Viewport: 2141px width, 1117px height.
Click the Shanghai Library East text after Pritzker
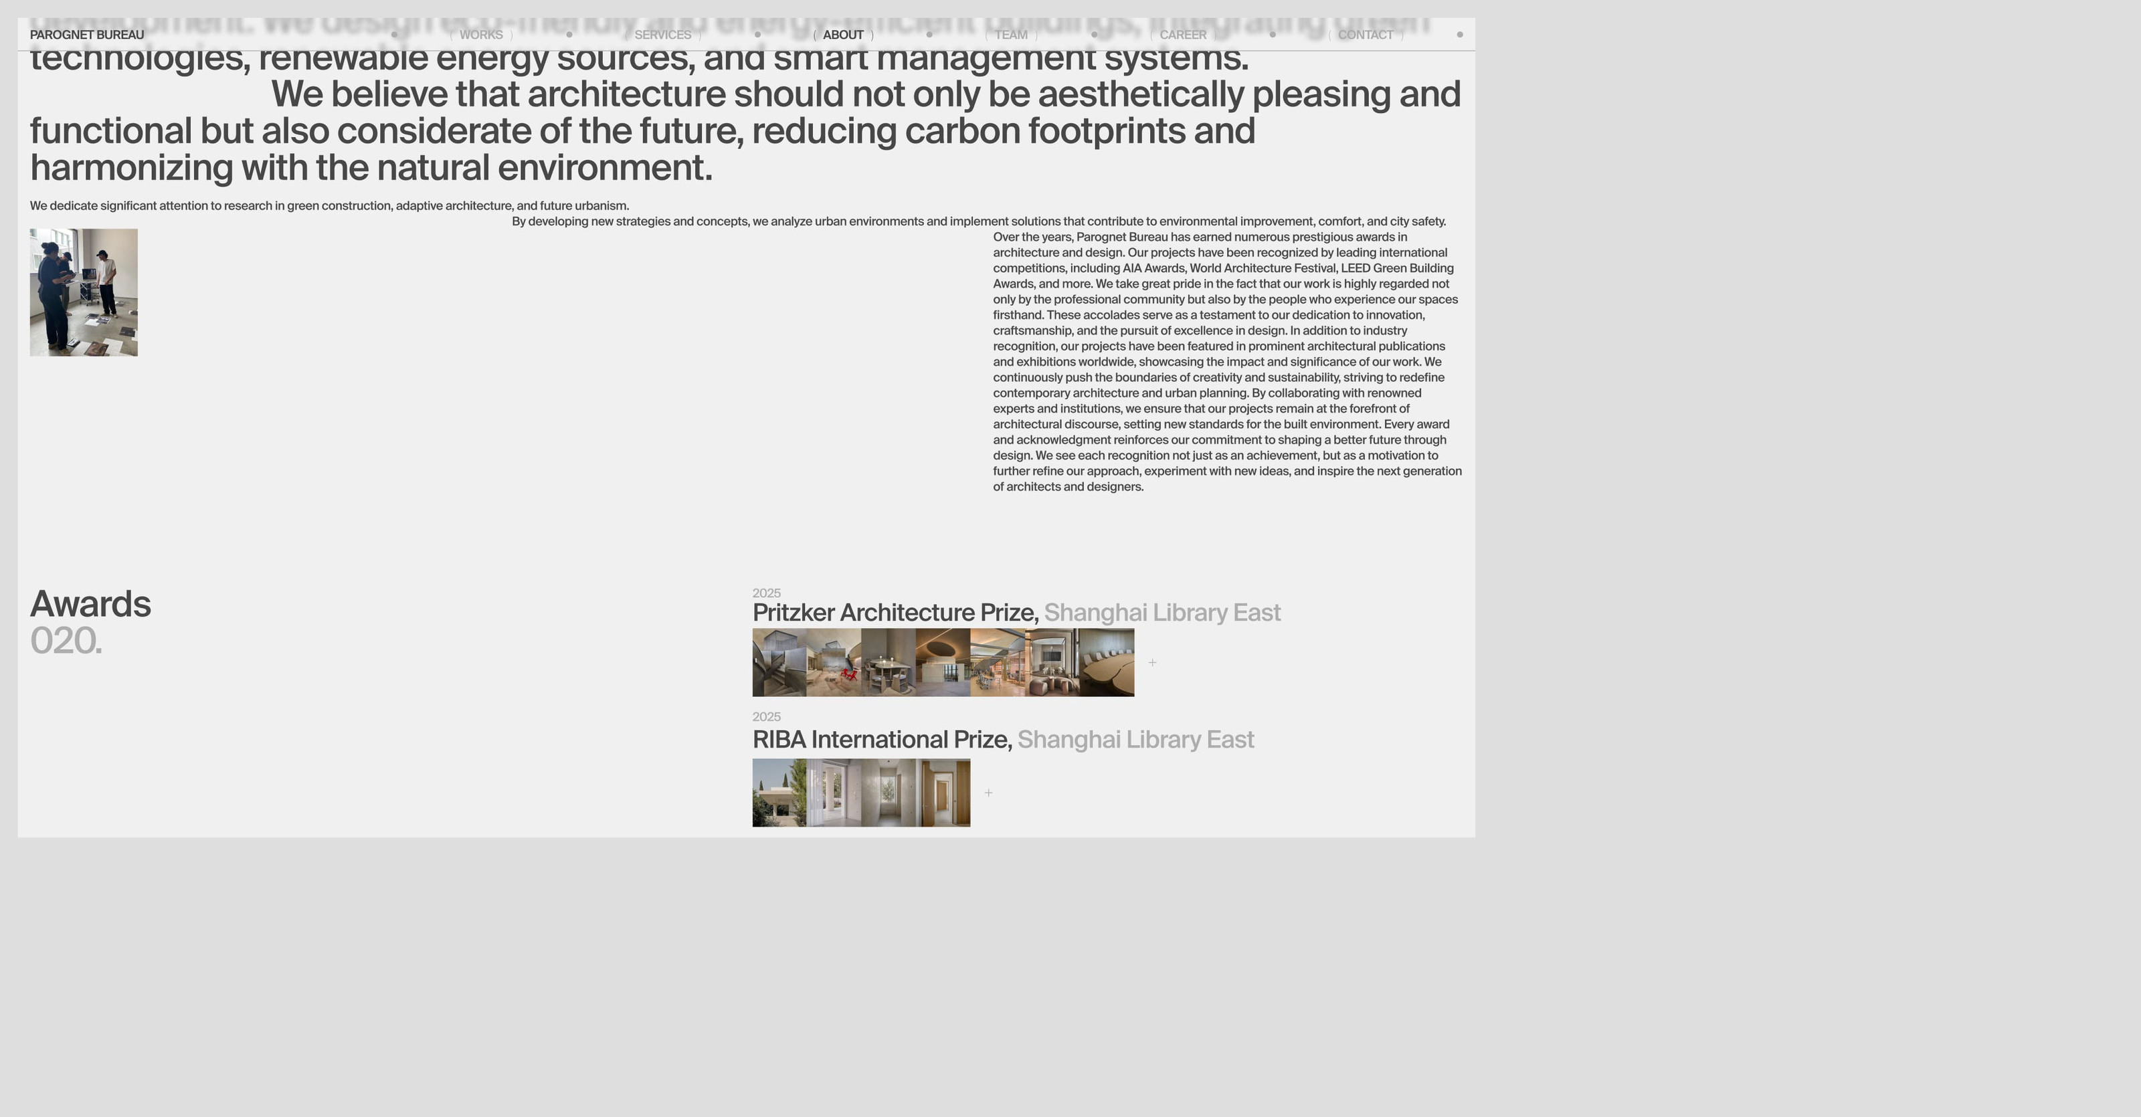pos(1162,613)
